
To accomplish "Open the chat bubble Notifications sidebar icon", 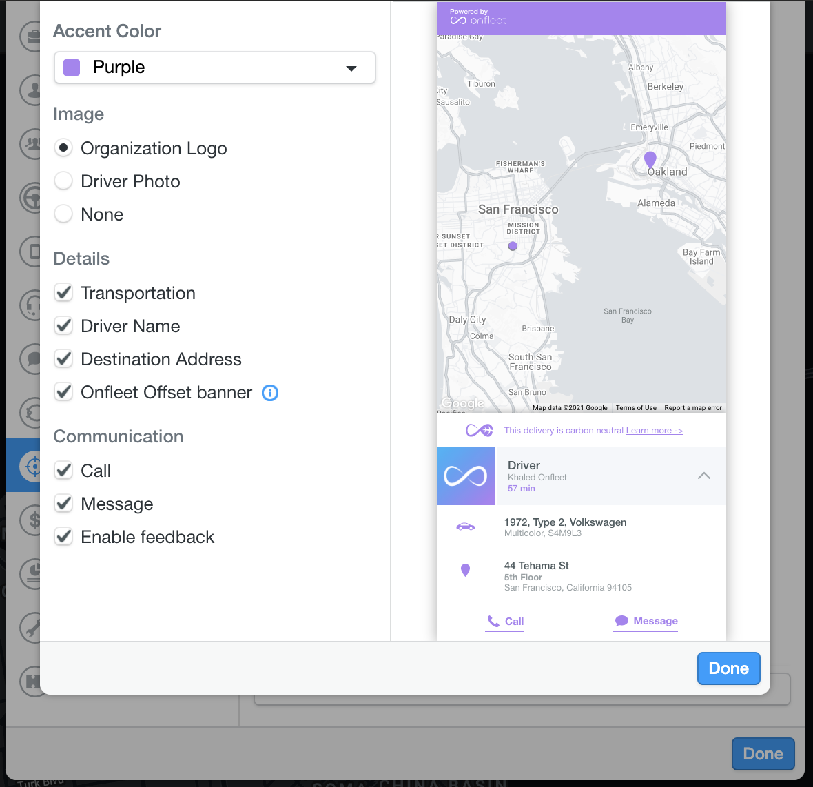I will [x=31, y=359].
